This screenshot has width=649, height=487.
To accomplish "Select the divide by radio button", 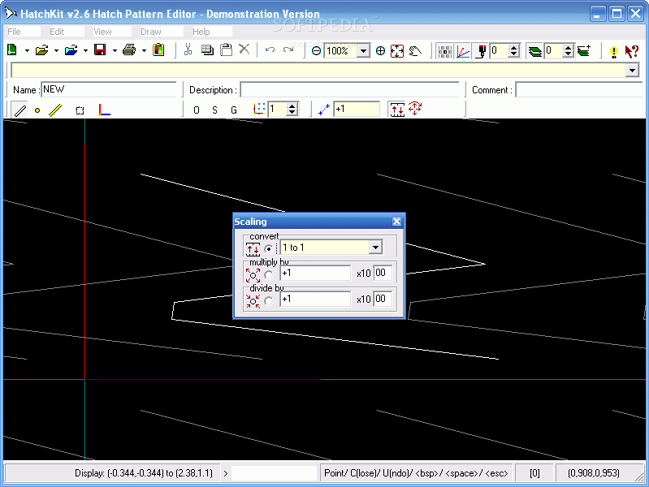I will coord(269,301).
